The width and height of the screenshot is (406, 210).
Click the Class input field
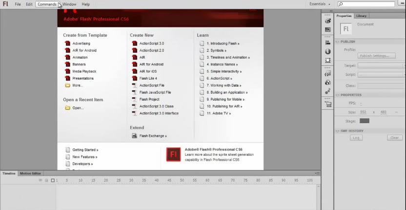[x=381, y=86]
